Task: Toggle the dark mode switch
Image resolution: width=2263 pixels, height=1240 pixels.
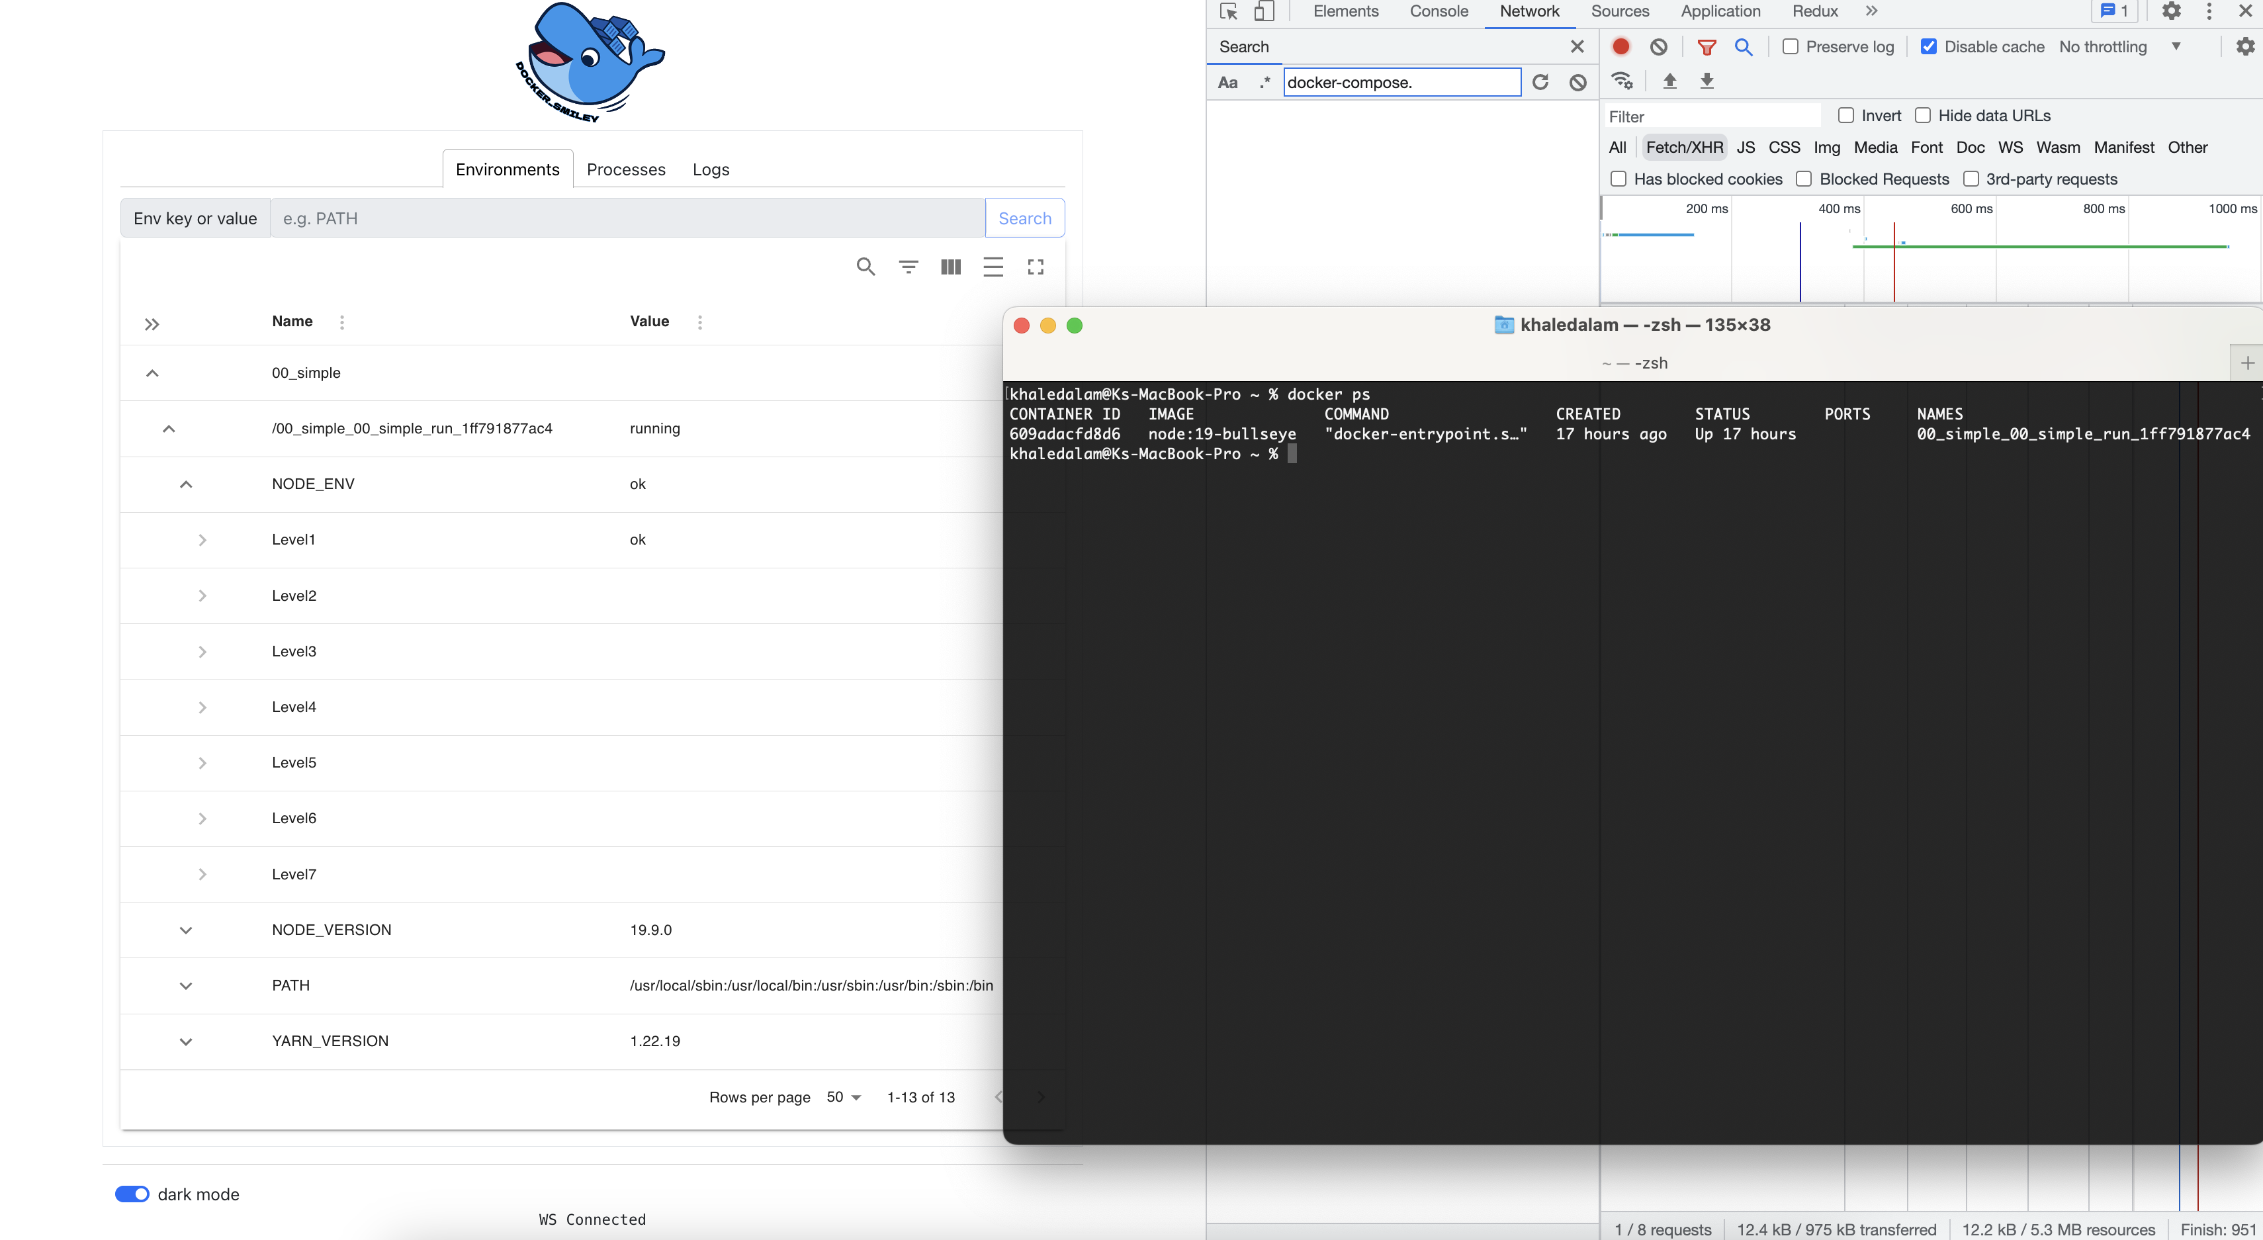Action: 132,1194
